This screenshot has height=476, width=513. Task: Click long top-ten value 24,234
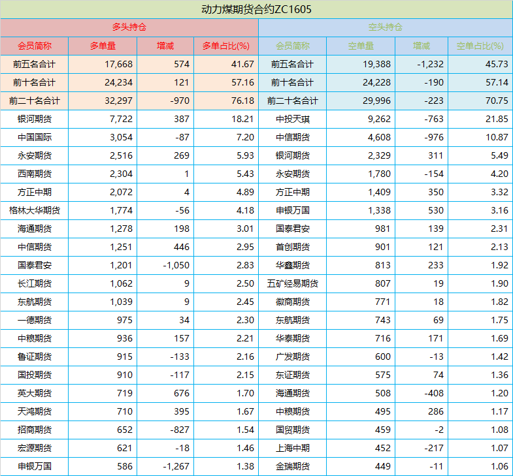coord(118,82)
